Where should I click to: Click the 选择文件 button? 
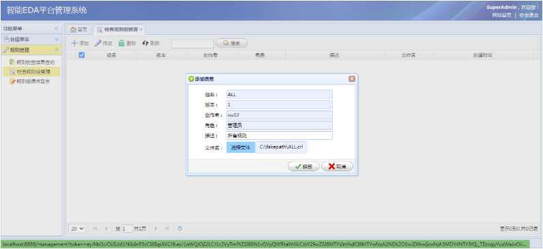pyautogui.click(x=241, y=147)
